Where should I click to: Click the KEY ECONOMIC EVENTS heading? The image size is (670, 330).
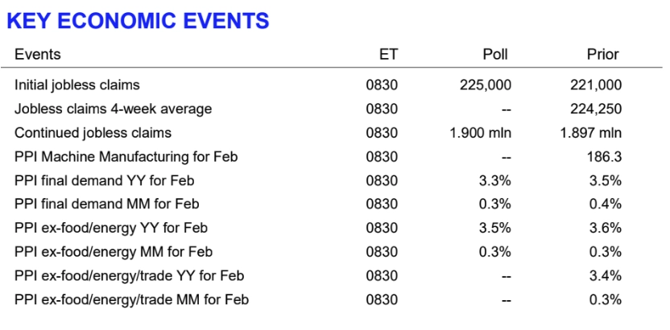[138, 22]
